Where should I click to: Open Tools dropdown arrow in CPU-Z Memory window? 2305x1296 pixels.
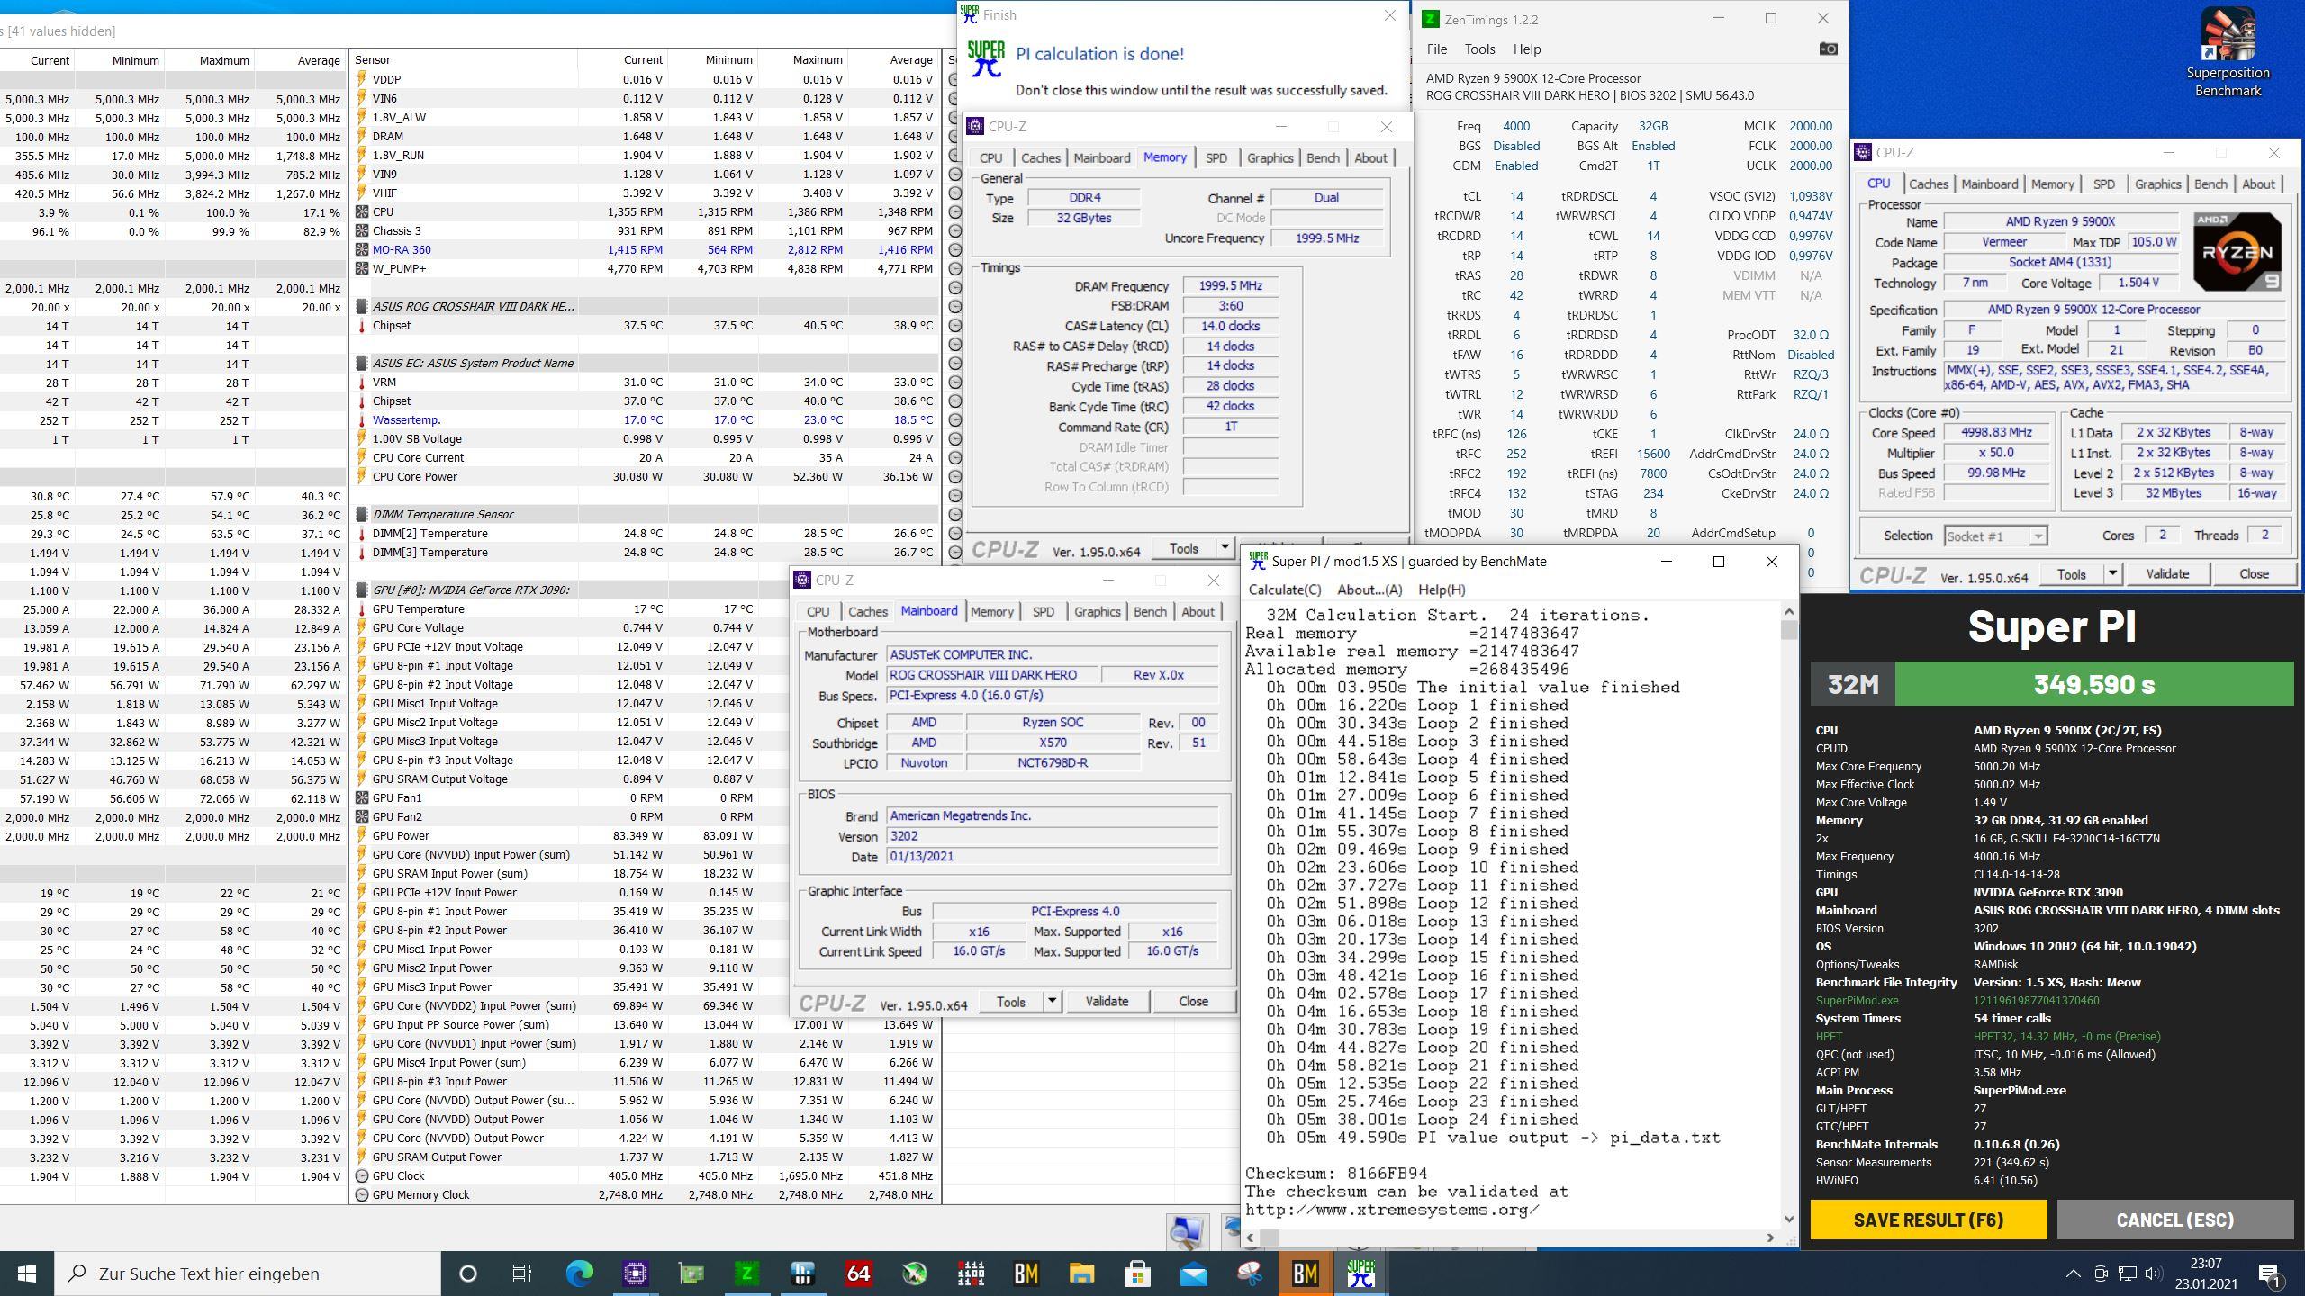coord(1224,547)
